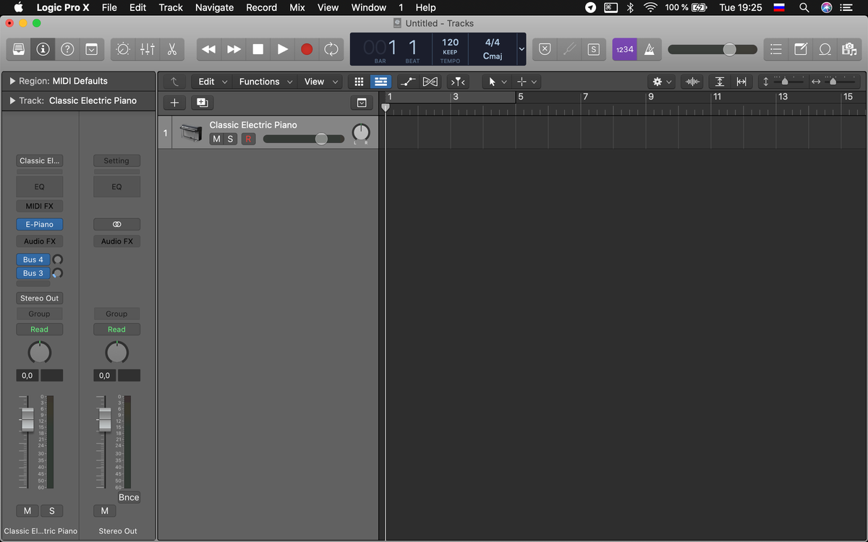Show Automation curve icon
Screen dimensions: 868x542
pyautogui.click(x=408, y=82)
